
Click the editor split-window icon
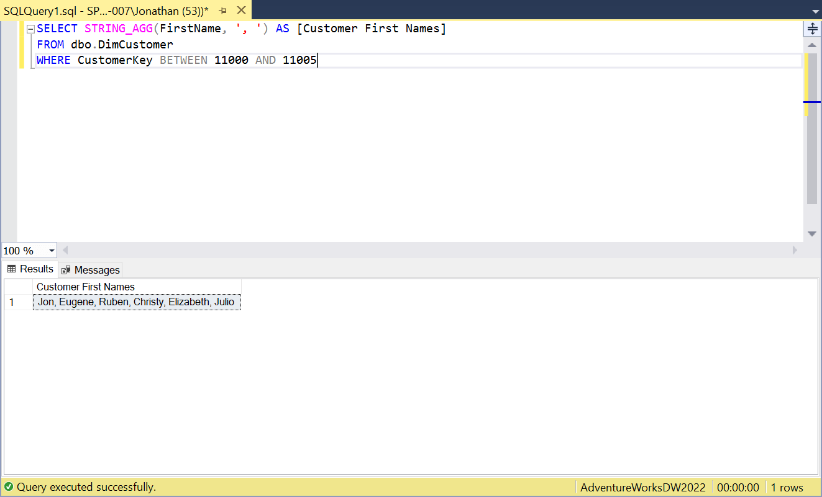coord(812,29)
